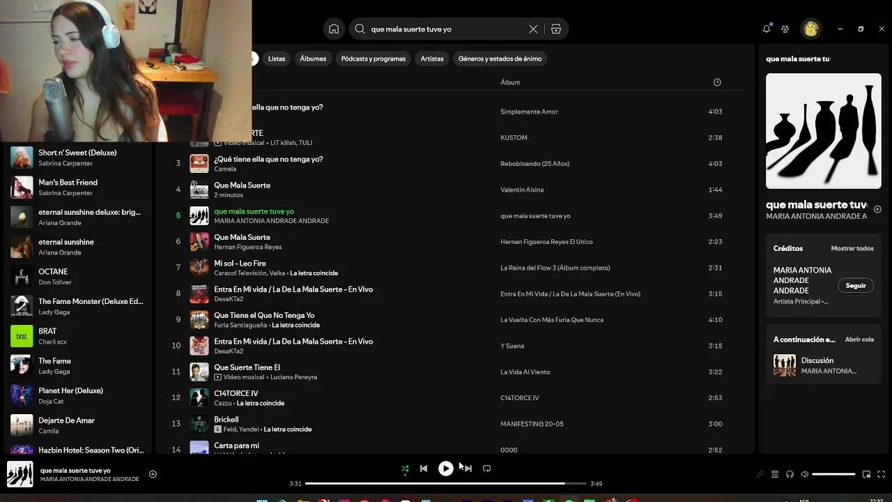Image resolution: width=892 pixels, height=502 pixels.
Task: Sort by the duration clock column header
Action: [717, 82]
